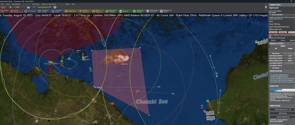The height and width of the screenshot is (125, 295).
Task: Open the Magazines window
Action: [70, 11]
